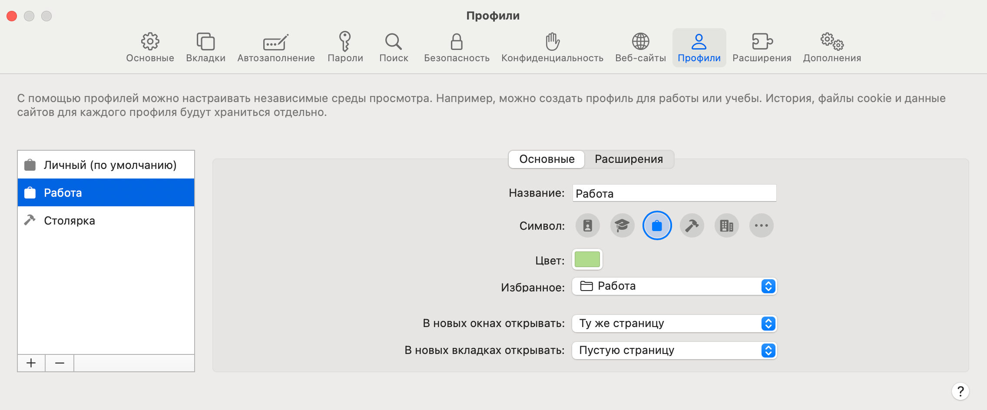Open the В новых окнах открывать dropdown
Viewport: 987px width, 410px height.
(x=674, y=324)
